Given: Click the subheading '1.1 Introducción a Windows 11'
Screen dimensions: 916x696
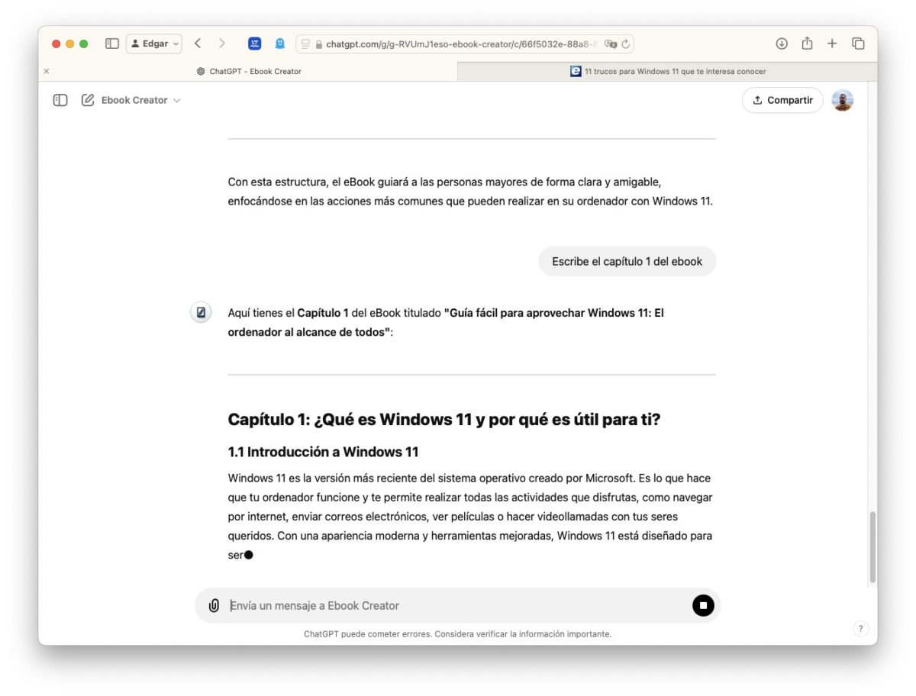Looking at the screenshot, I should pyautogui.click(x=323, y=452).
